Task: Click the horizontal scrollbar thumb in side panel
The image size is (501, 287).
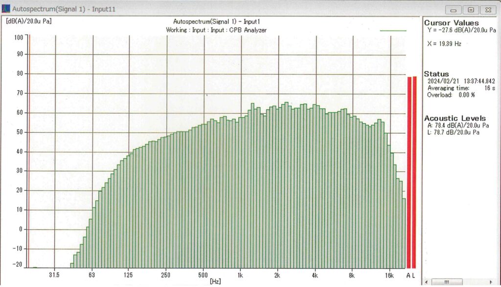Action: click(x=447, y=282)
